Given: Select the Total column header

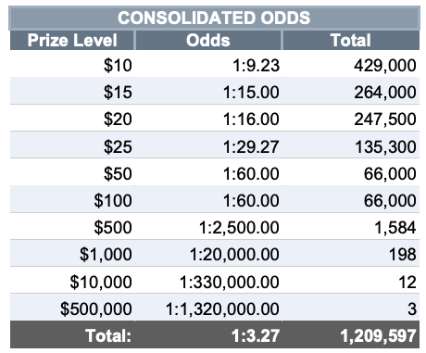Looking at the screenshot, I should coord(351,40).
